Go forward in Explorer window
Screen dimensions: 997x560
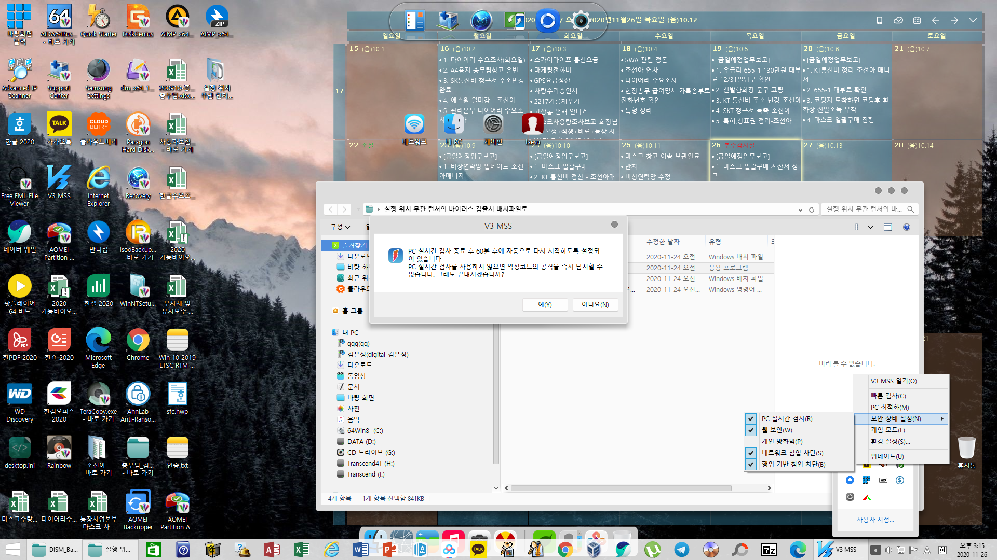pyautogui.click(x=344, y=209)
